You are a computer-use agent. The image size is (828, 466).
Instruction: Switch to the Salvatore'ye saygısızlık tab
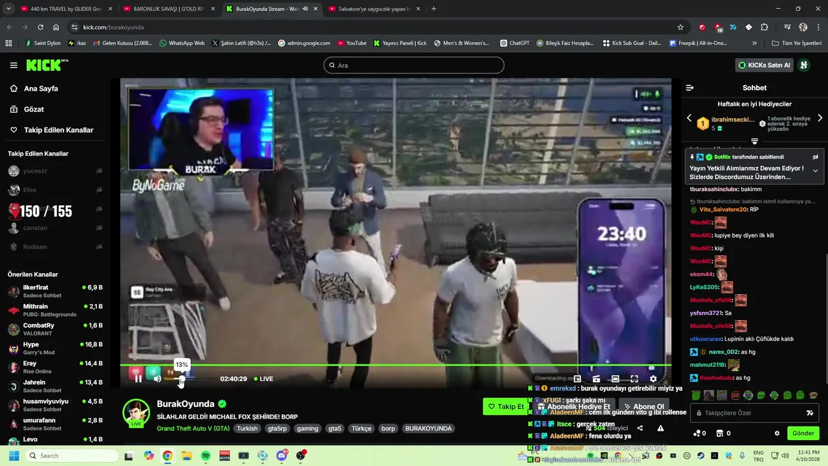374,9
